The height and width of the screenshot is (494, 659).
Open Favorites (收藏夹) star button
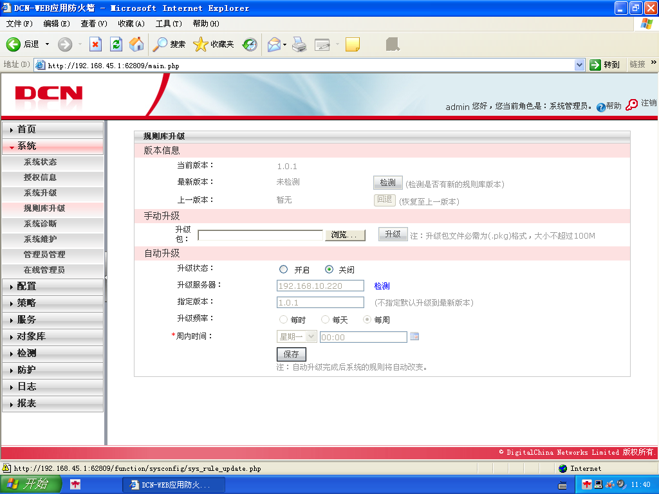[x=214, y=44]
